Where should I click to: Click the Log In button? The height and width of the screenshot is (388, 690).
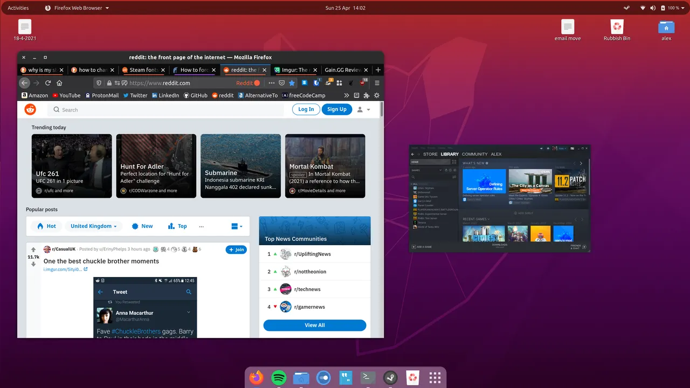[306, 109]
